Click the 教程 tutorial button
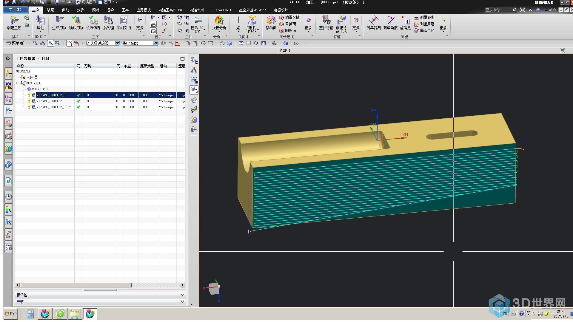The height and width of the screenshot is (322, 573). point(550,10)
